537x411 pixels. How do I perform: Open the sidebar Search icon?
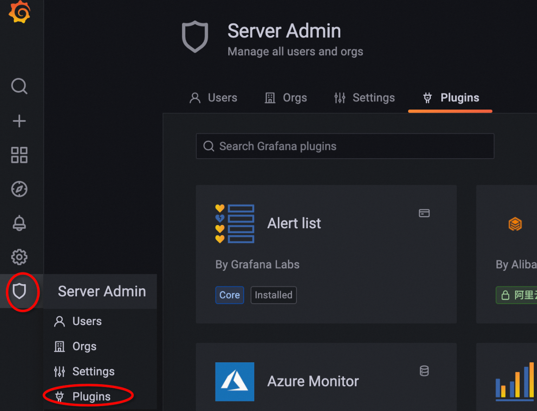click(19, 86)
